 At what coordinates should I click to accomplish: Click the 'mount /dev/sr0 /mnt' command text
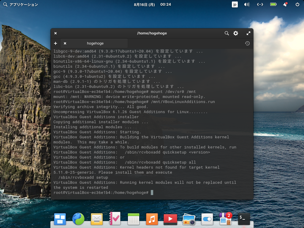[173, 92]
